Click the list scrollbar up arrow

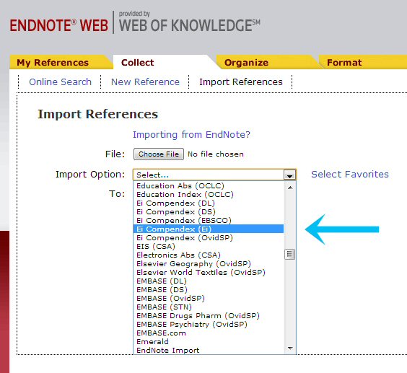pos(290,188)
